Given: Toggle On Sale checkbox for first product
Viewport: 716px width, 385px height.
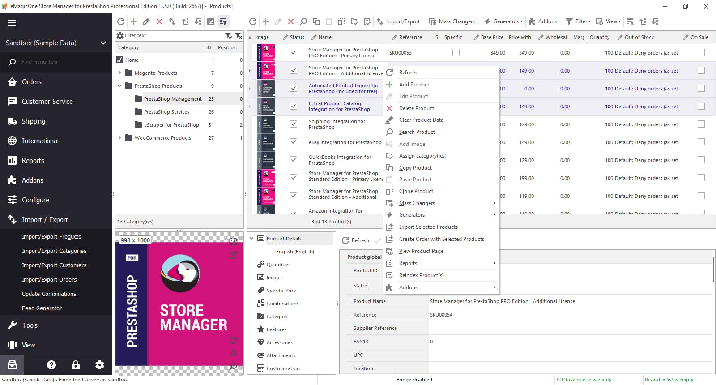Looking at the screenshot, I should click(701, 53).
